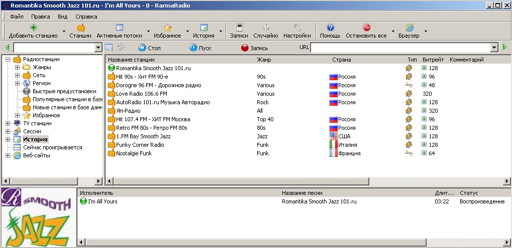
Task: Open Recordings (Записи) toolbar icon
Action: pyautogui.click(x=239, y=28)
